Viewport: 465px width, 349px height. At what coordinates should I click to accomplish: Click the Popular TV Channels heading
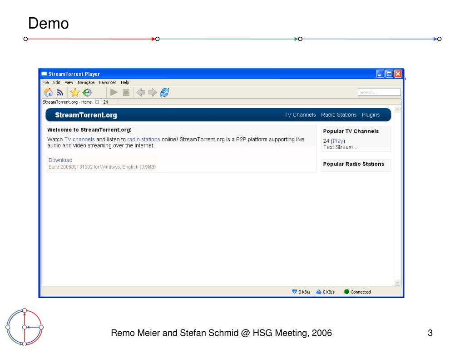[x=351, y=131]
